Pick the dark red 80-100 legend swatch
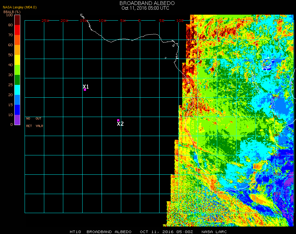The width and height of the screenshot is (296, 234). (17, 20)
